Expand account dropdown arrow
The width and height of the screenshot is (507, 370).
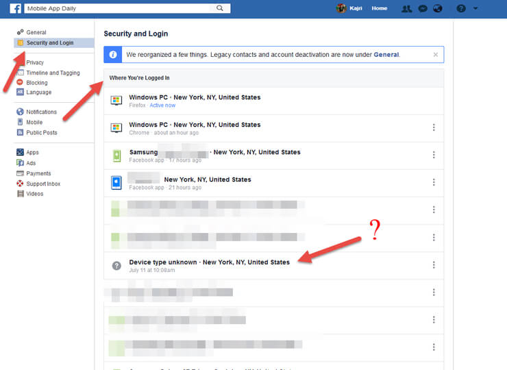pyautogui.click(x=475, y=8)
